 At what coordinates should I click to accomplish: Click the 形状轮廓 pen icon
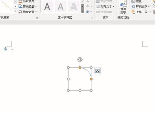click(x=20, y=7)
